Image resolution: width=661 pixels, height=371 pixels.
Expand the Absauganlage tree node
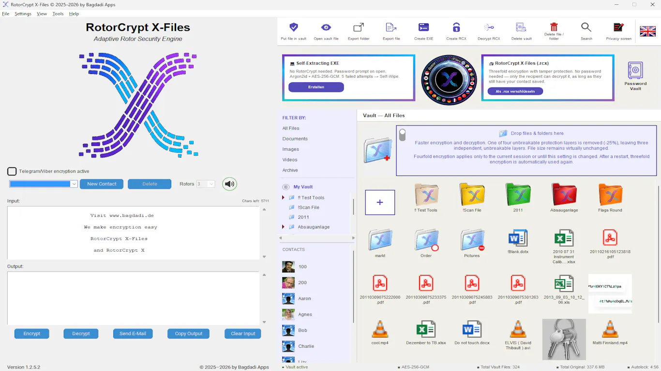click(x=283, y=227)
